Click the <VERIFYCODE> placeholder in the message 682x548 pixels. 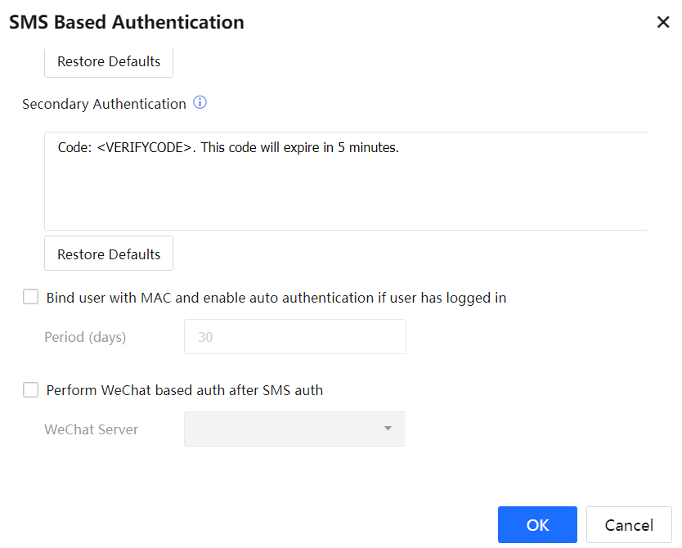145,148
